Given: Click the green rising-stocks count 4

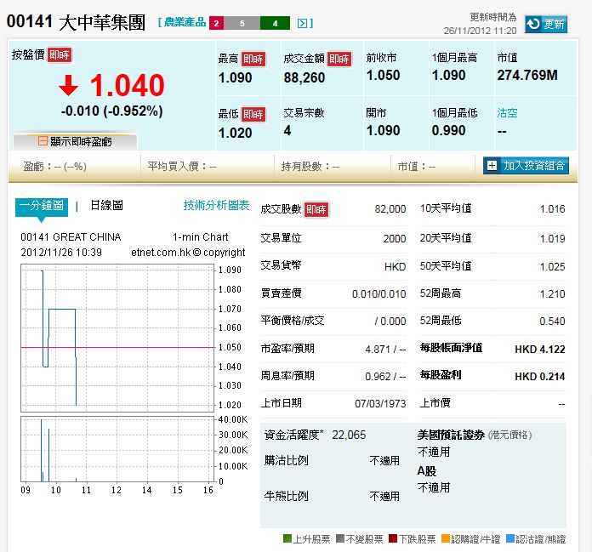Looking at the screenshot, I should pos(276,23).
